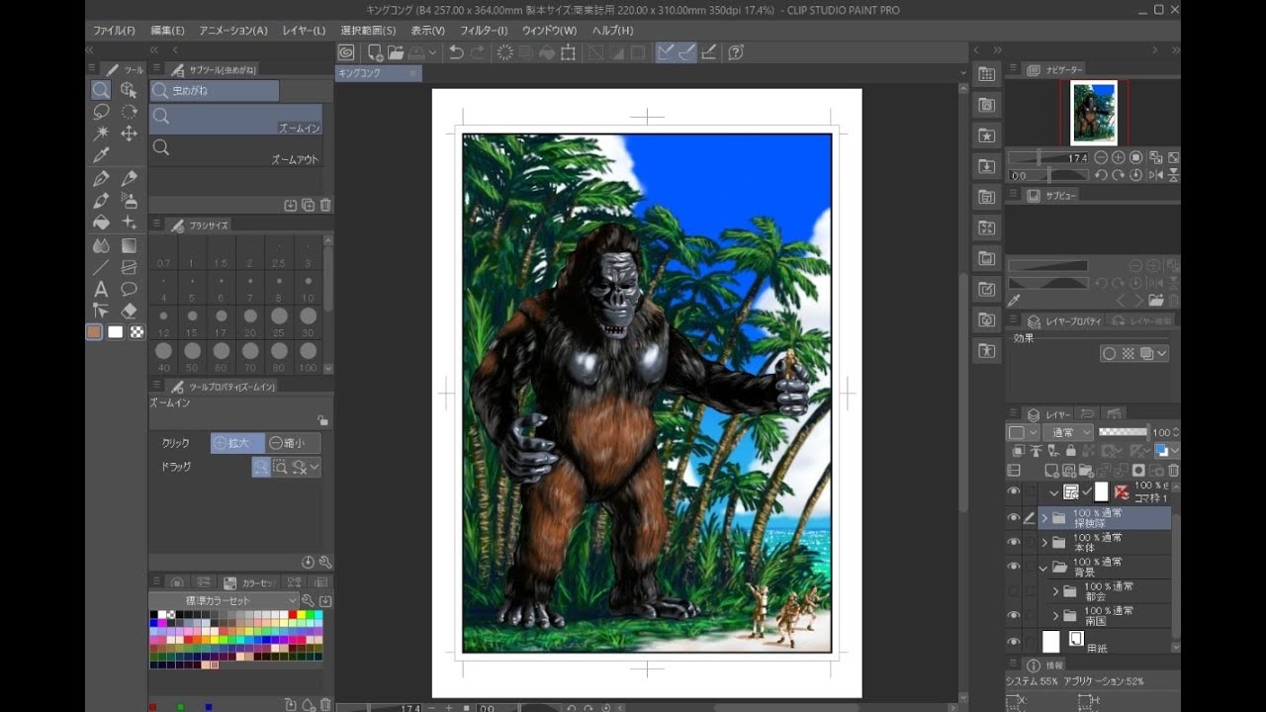The height and width of the screenshot is (712, 1266).
Task: Select the Frame border tool
Action: tap(129, 267)
